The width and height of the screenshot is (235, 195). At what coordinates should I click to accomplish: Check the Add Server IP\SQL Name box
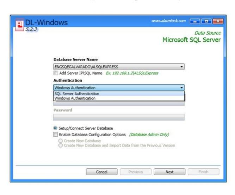[x=56, y=73]
